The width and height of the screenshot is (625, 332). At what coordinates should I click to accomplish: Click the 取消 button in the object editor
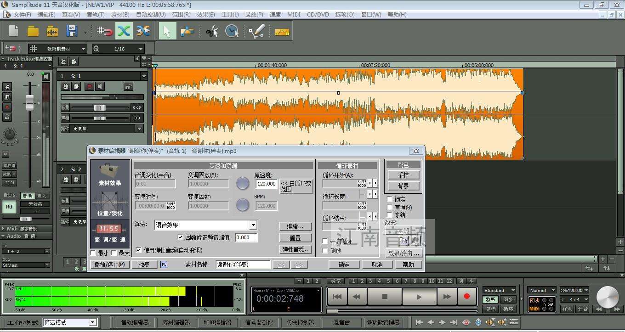pos(377,264)
